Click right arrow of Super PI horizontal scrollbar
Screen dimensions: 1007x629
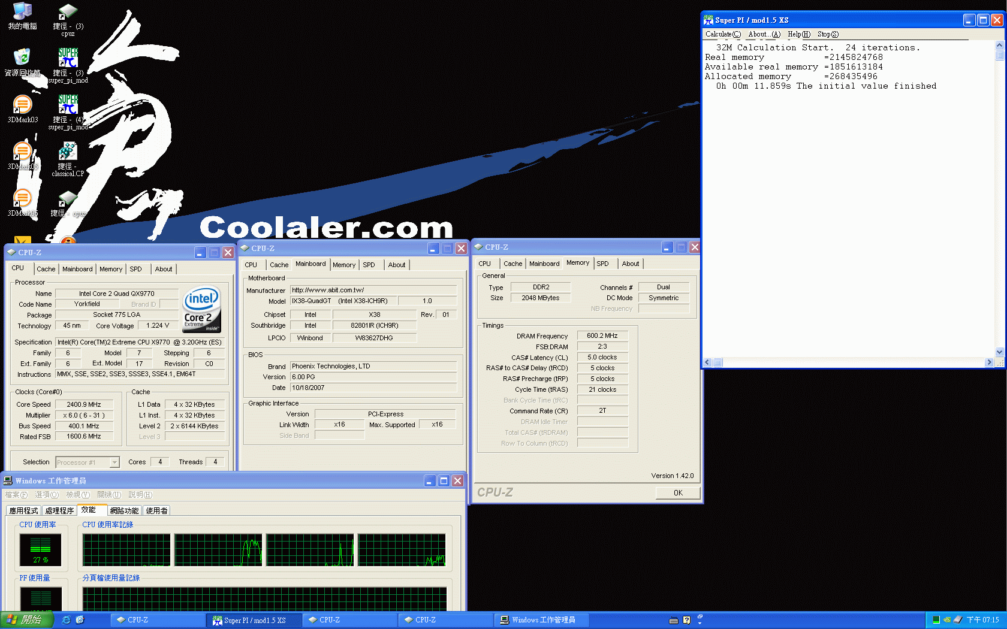(x=989, y=362)
